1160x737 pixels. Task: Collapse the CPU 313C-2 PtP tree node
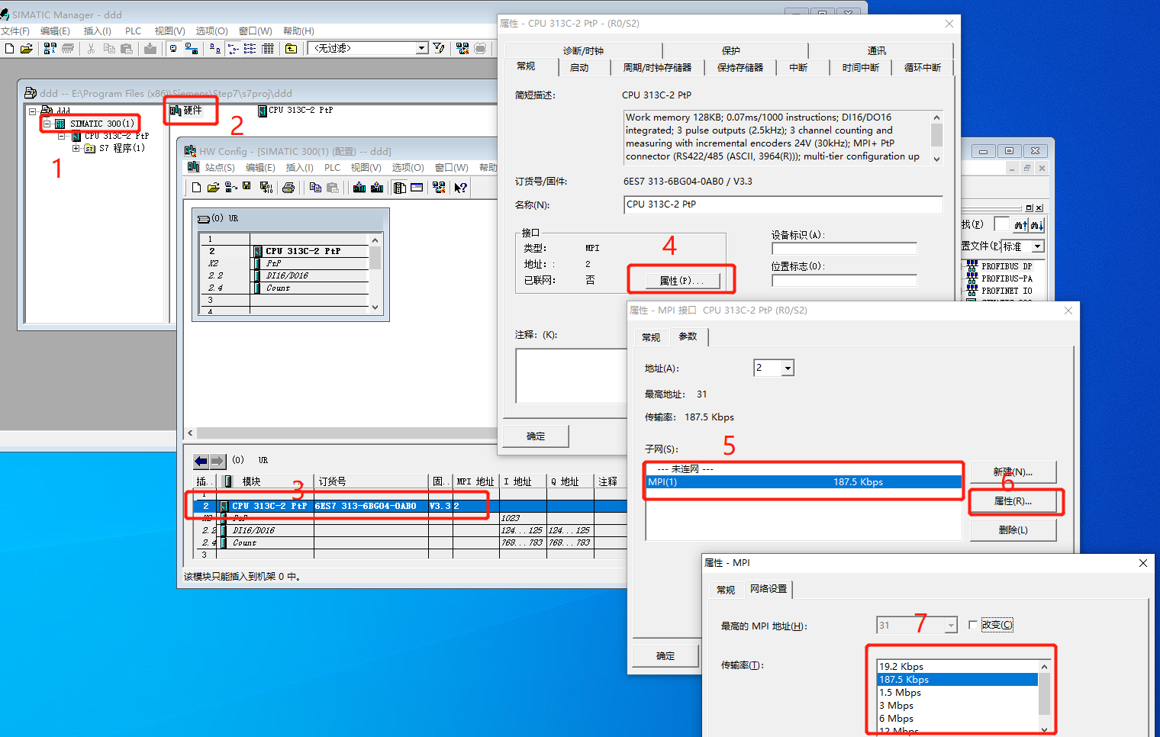coord(62,136)
